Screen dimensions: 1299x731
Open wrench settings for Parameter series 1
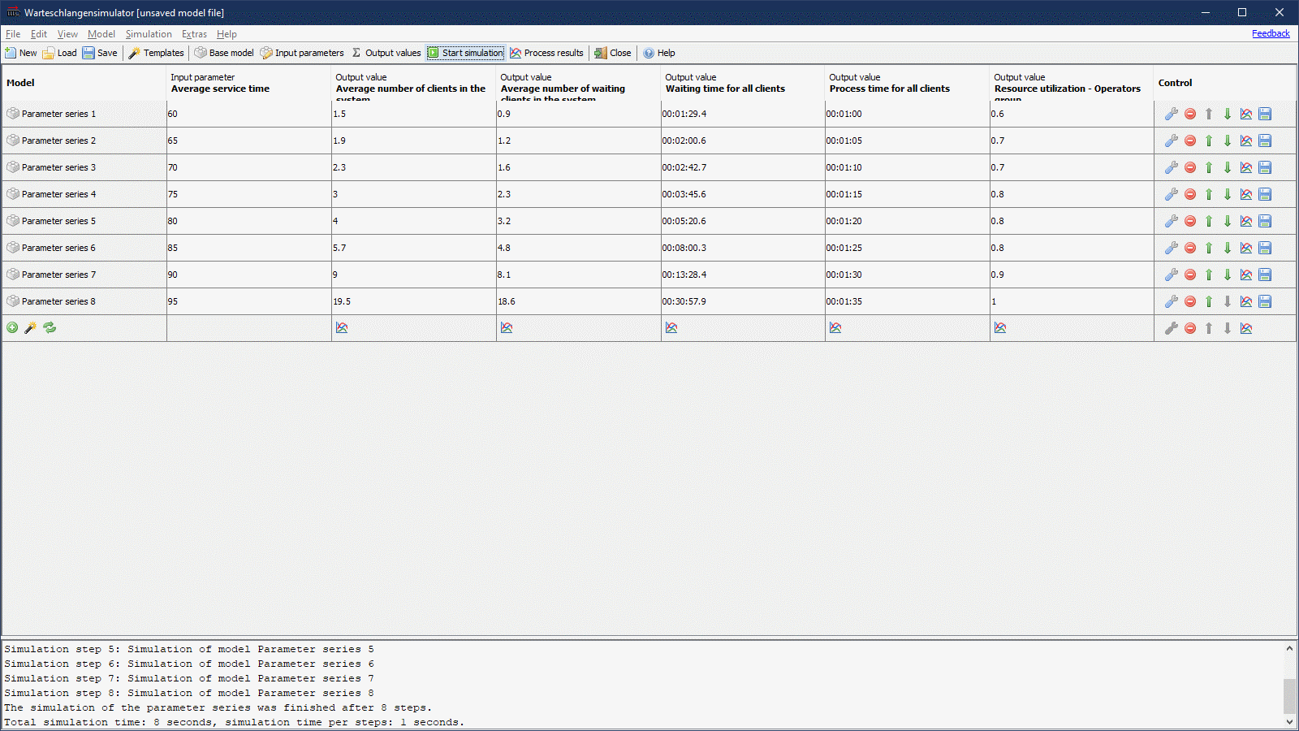point(1171,114)
